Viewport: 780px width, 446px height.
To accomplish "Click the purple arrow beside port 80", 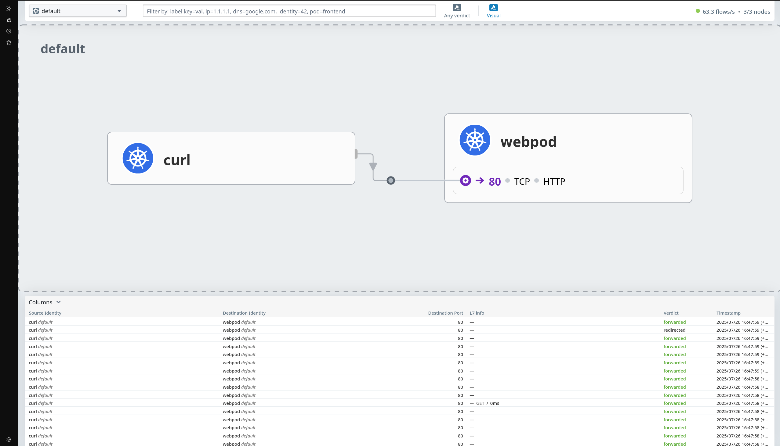I will [x=479, y=181].
